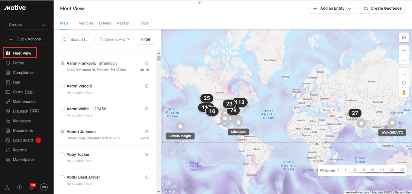Screen dimensions: 412x194
Task: Tick the box beside Abby Tucker
Action: click(x=63, y=154)
